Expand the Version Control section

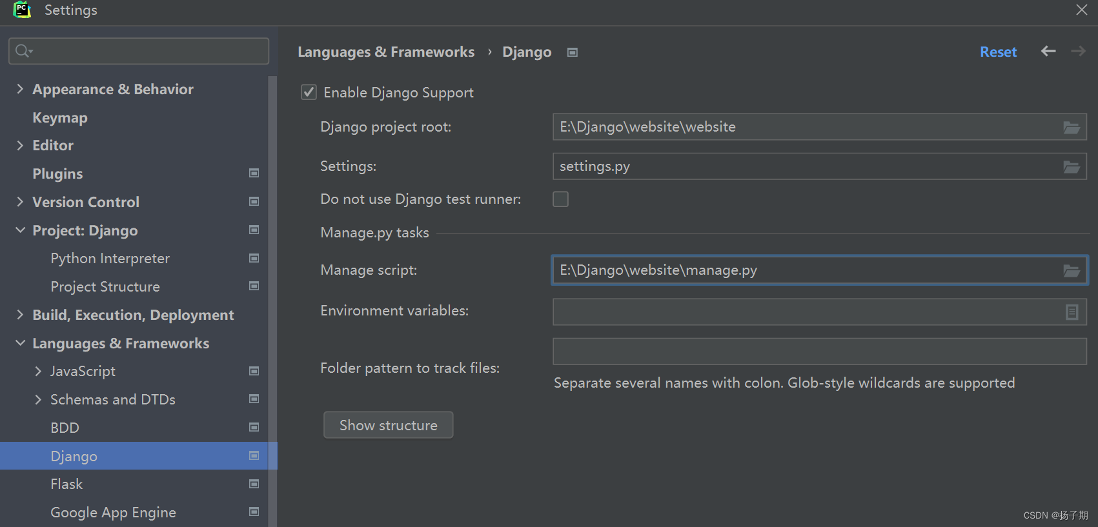(x=20, y=202)
